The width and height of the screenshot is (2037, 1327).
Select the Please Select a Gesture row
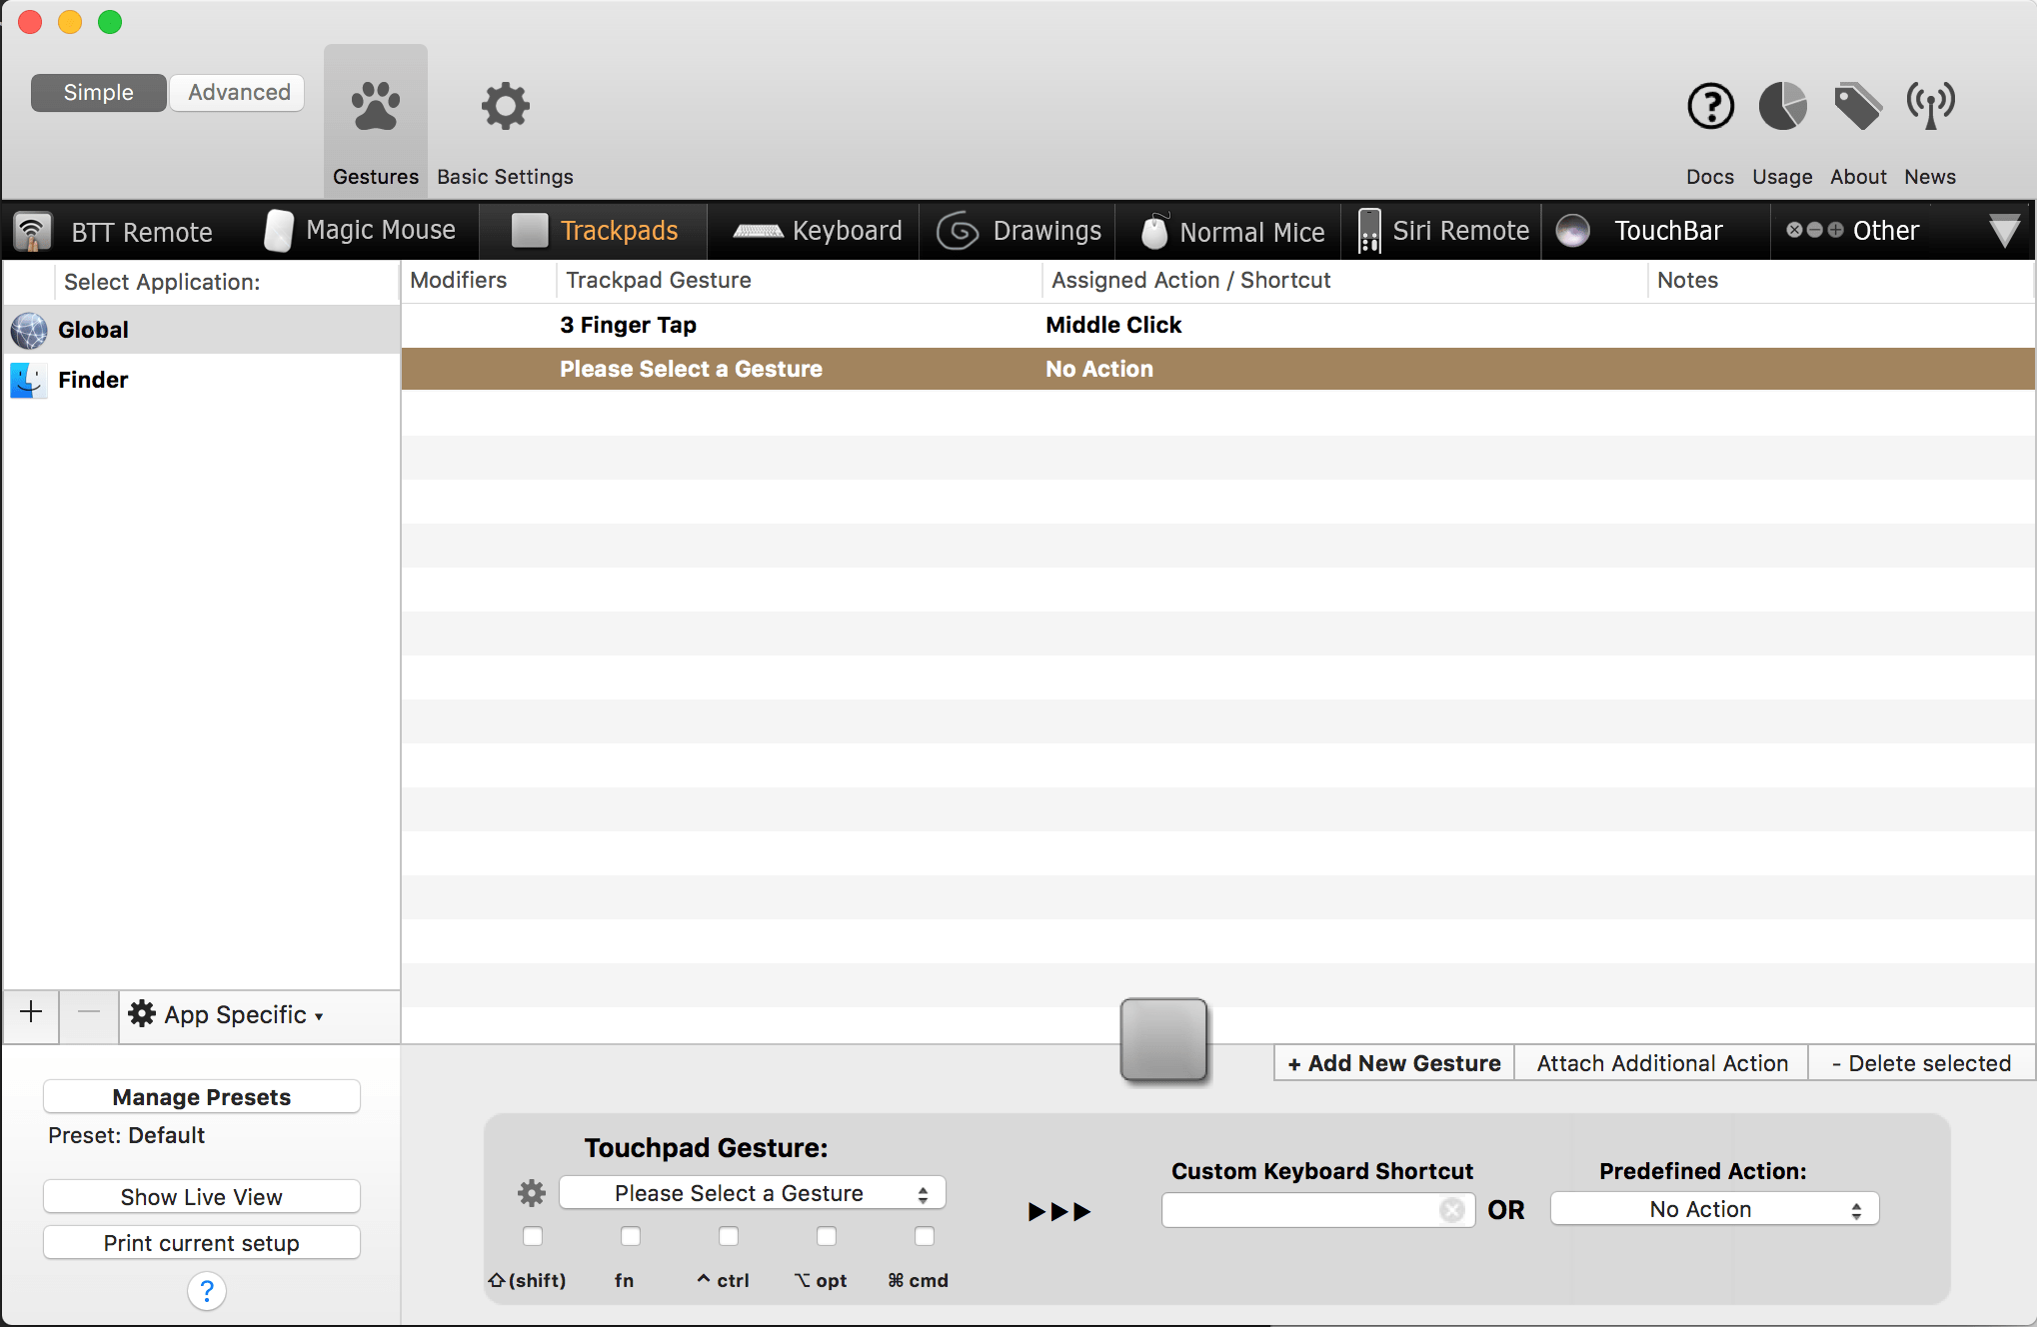coord(1217,369)
